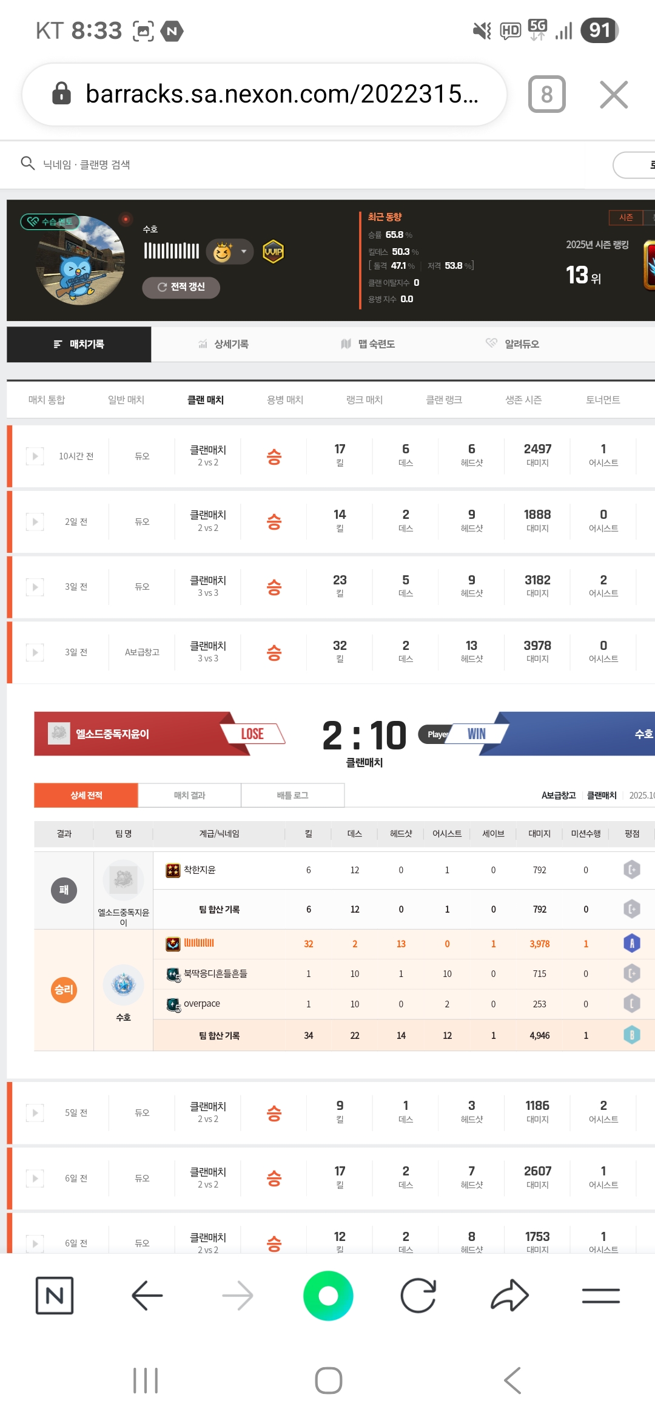Tap the browser tab count button
Viewport: 655px width, 1420px height.
(546, 95)
